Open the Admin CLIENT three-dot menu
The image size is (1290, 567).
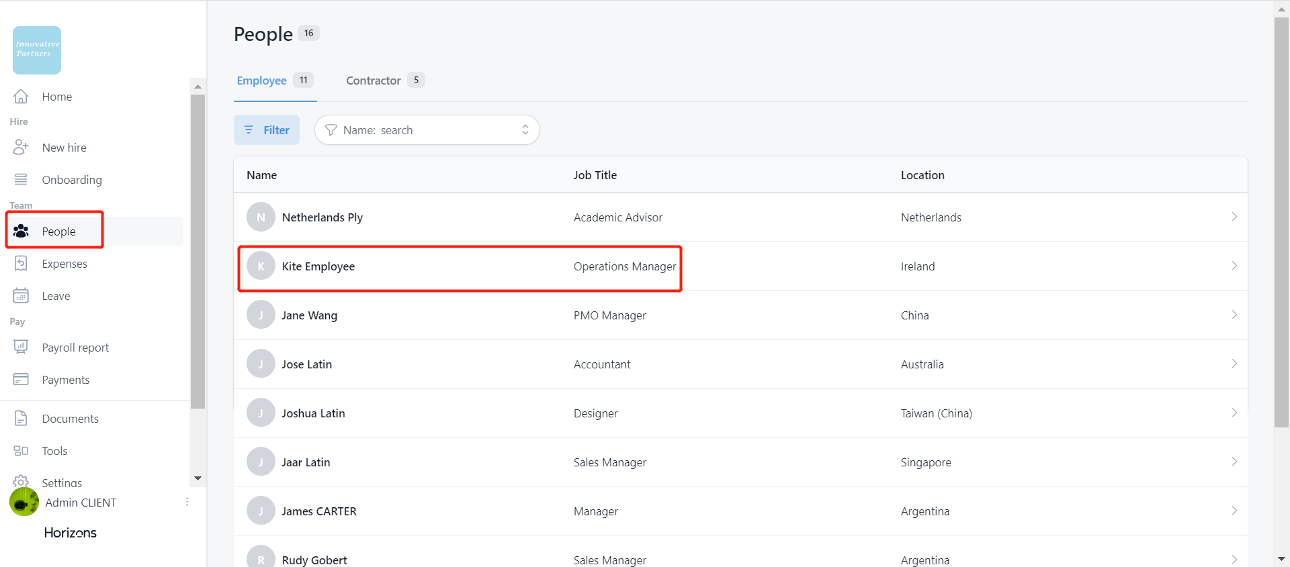click(187, 502)
